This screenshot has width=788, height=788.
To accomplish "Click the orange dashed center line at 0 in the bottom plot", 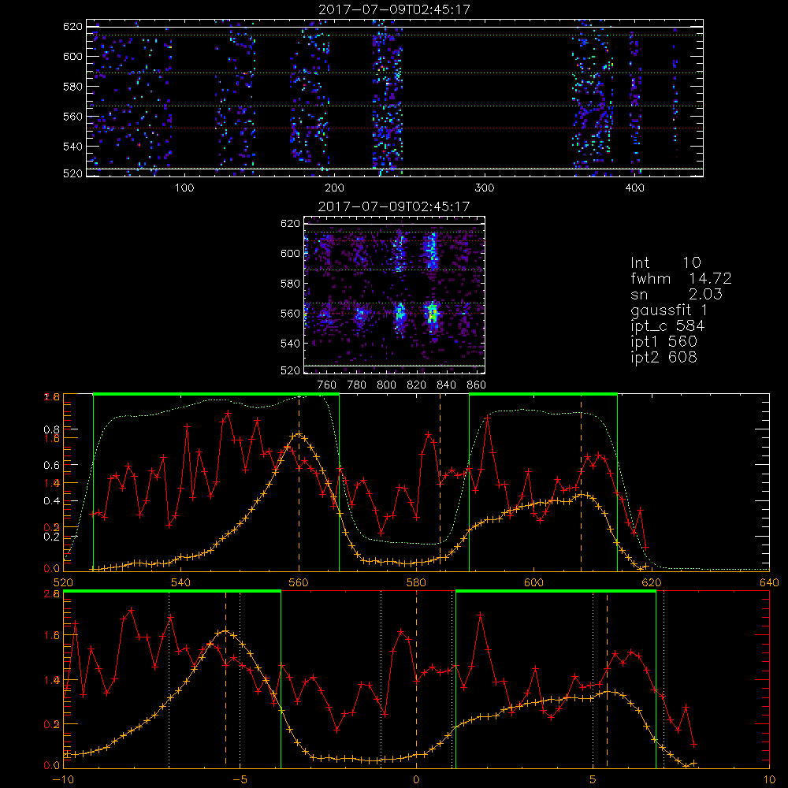I will (x=416, y=678).
